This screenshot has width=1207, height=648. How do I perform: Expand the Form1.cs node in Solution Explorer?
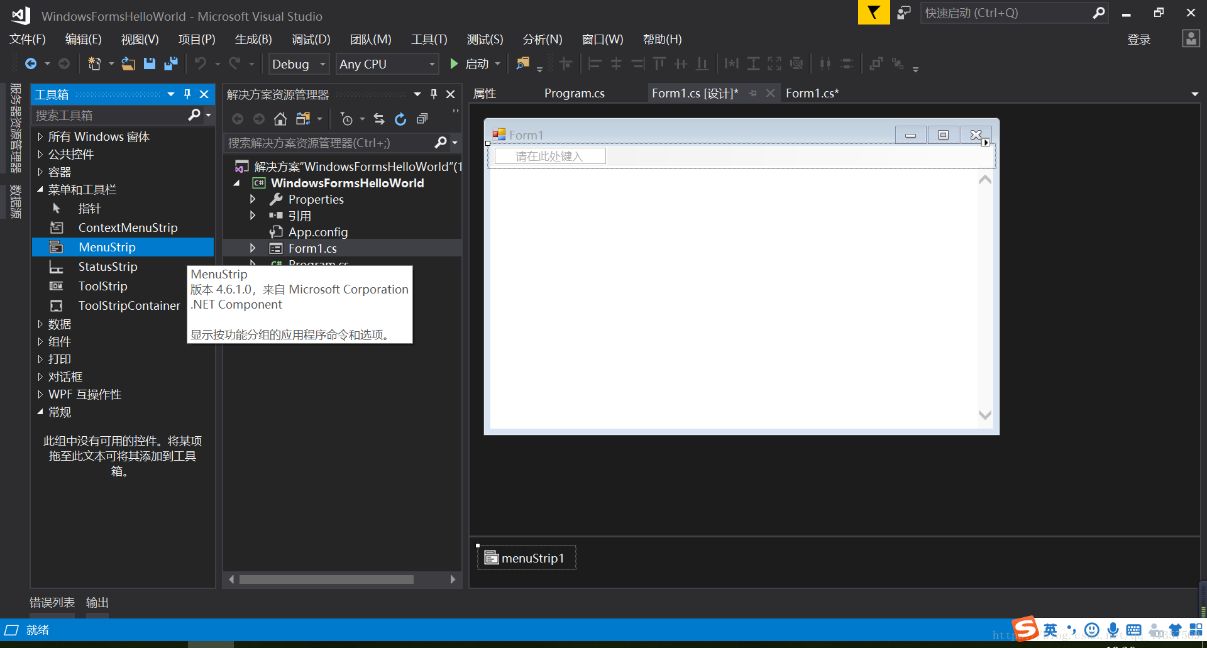(x=253, y=248)
